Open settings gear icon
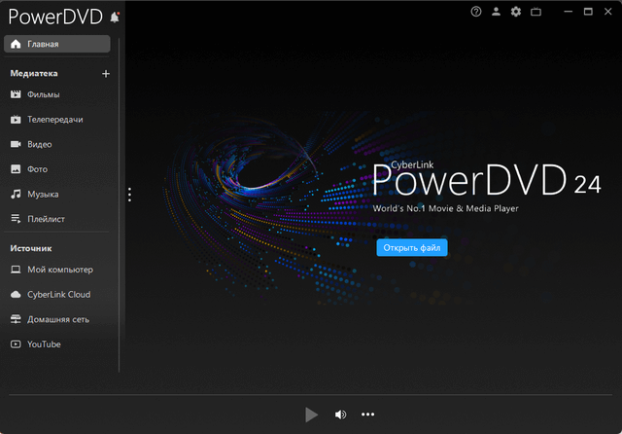 coord(516,12)
